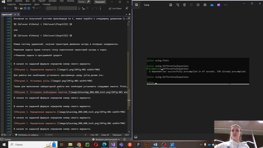Click the Print icon in Photos
263x148 pixels.
pos(205,5)
